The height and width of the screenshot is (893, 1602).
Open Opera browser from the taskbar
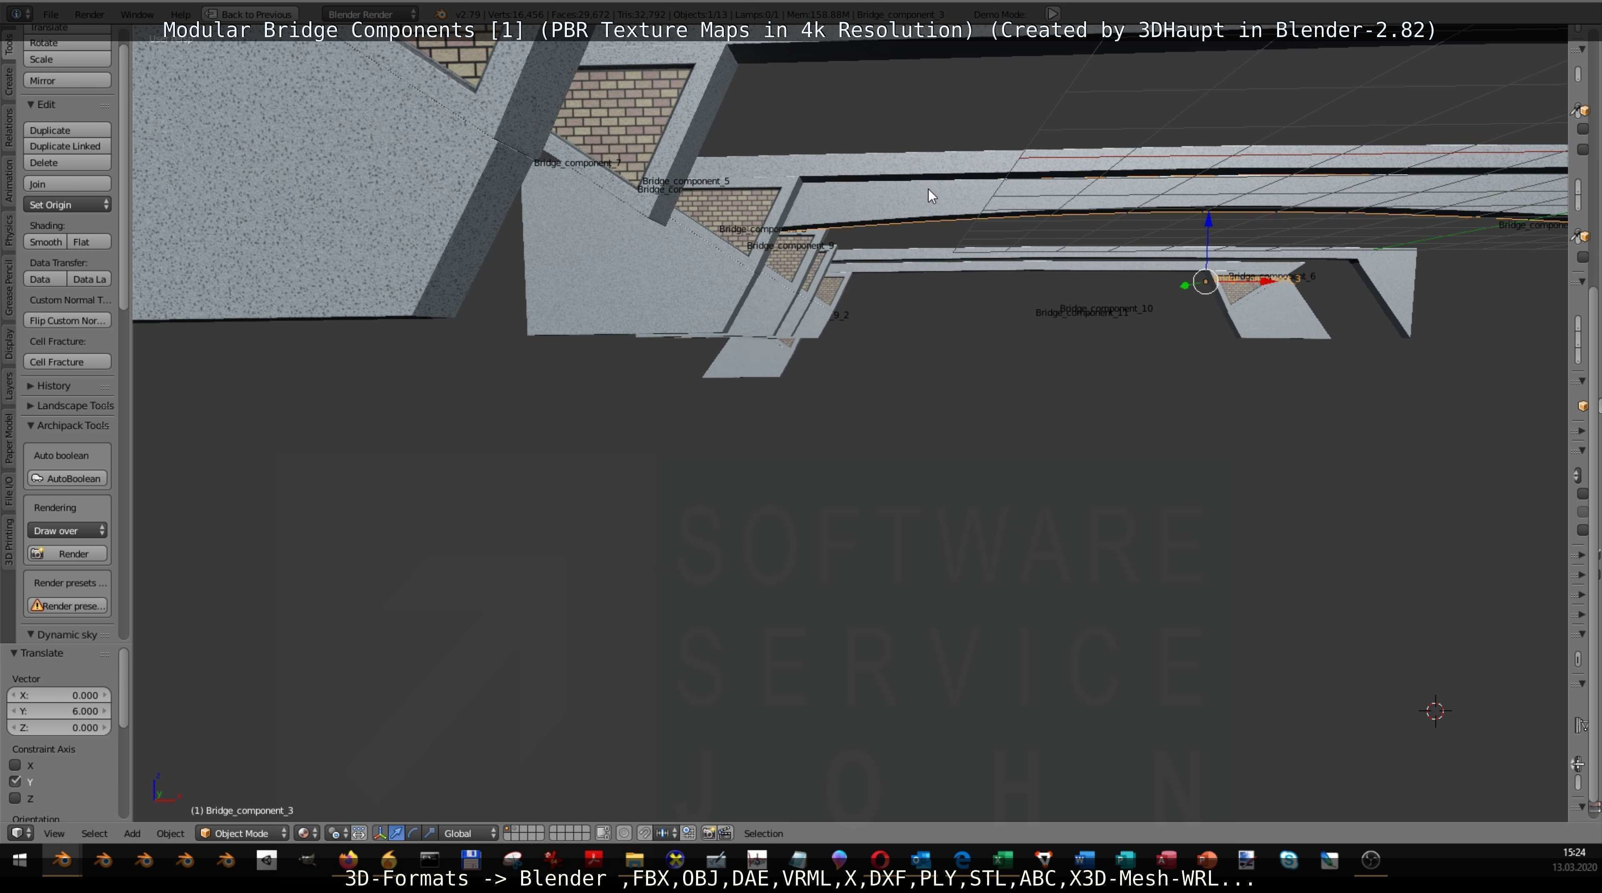pyautogui.click(x=880, y=860)
